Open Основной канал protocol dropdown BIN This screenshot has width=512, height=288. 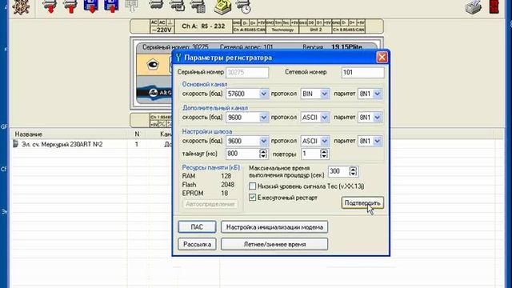pyautogui.click(x=324, y=94)
